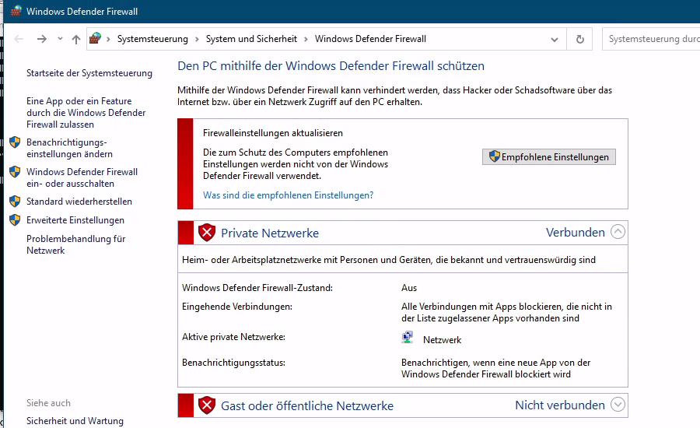Select Systemsteuerung in the breadcrumb
700x428 pixels.
[152, 39]
